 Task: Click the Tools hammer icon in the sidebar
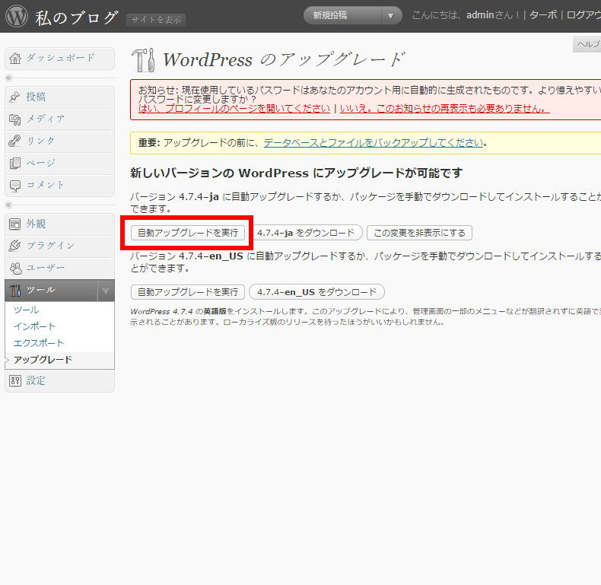click(15, 290)
